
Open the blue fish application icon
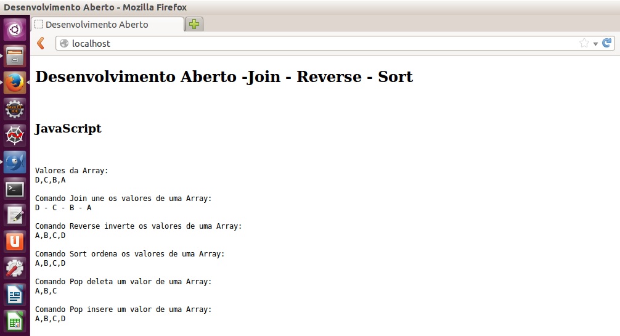click(x=15, y=162)
